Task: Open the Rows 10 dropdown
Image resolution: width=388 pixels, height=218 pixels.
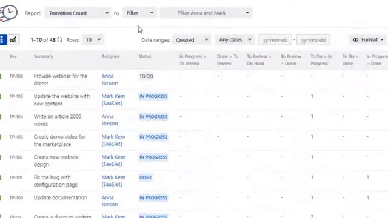Action: 93,40
